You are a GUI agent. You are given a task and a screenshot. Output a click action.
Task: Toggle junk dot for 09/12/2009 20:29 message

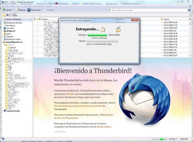click(x=162, y=33)
